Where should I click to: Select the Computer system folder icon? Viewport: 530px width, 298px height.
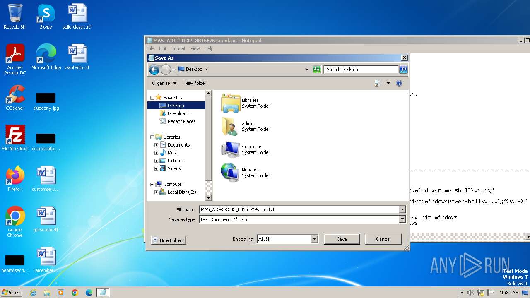230,149
